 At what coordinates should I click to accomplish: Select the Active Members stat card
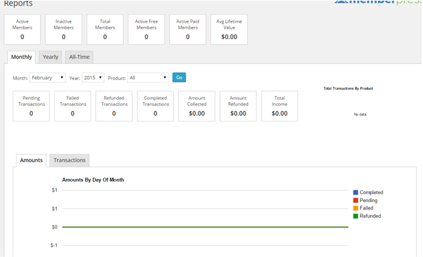[22, 29]
